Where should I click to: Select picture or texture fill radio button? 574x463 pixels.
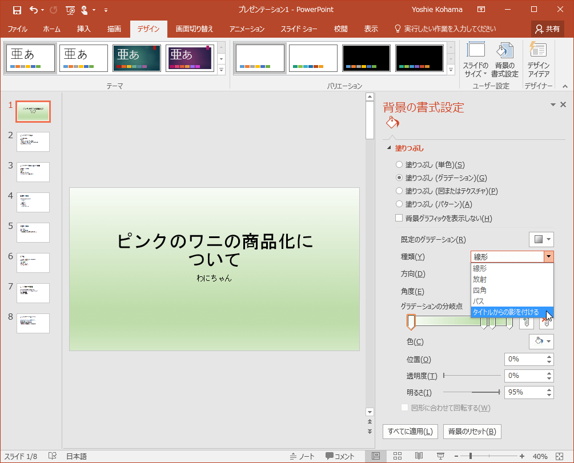[x=399, y=191]
